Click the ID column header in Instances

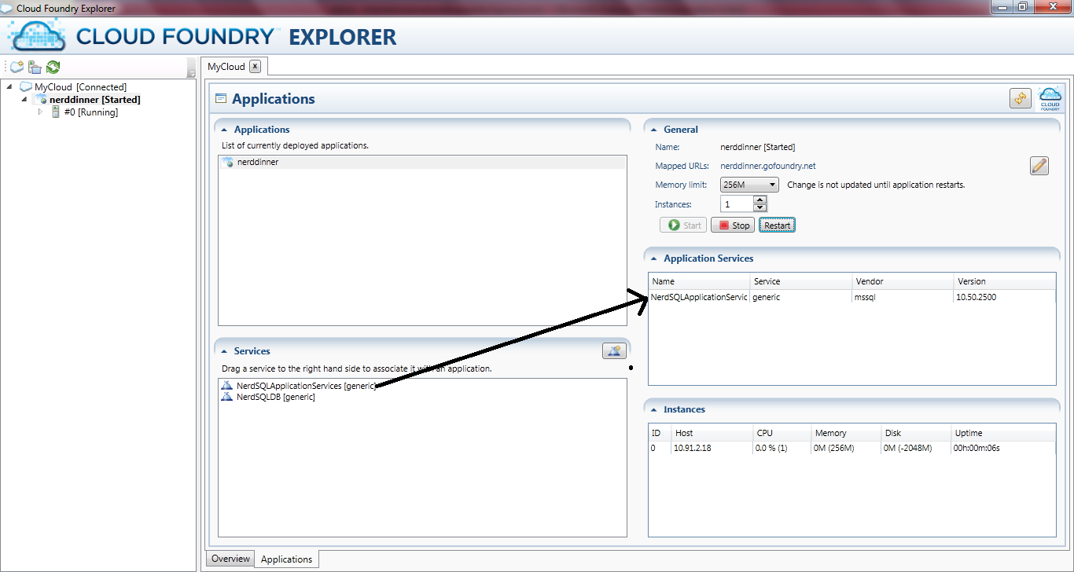[660, 433]
